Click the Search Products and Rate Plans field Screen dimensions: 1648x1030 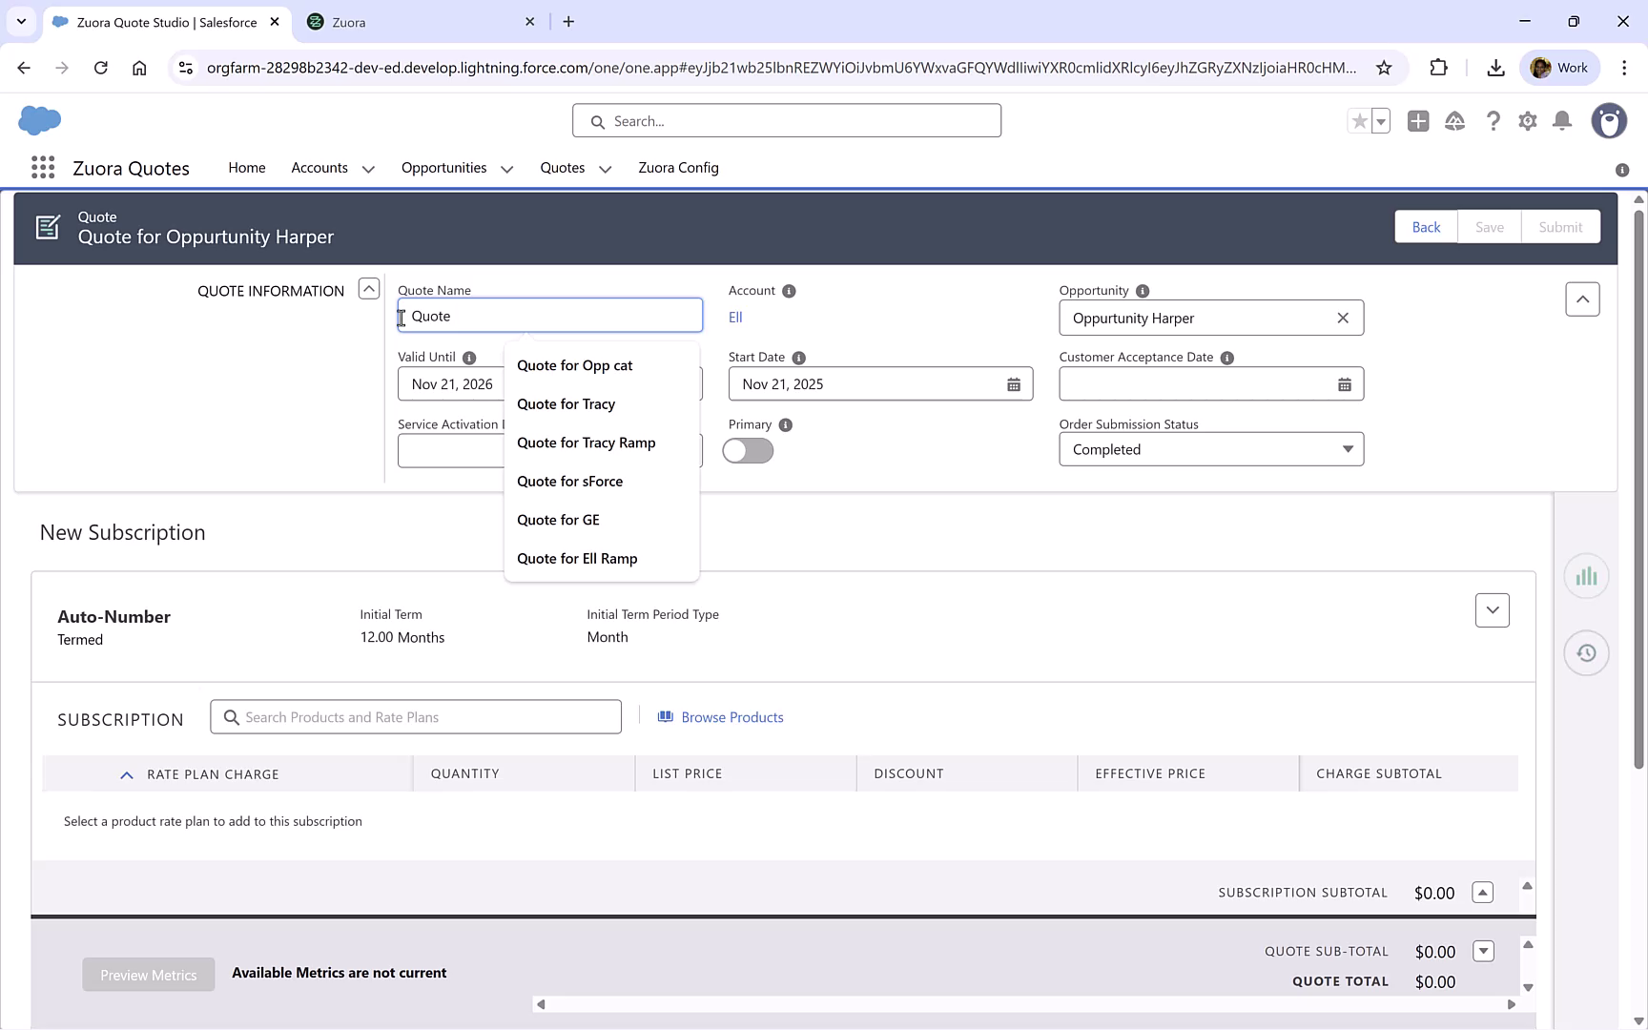416,716
